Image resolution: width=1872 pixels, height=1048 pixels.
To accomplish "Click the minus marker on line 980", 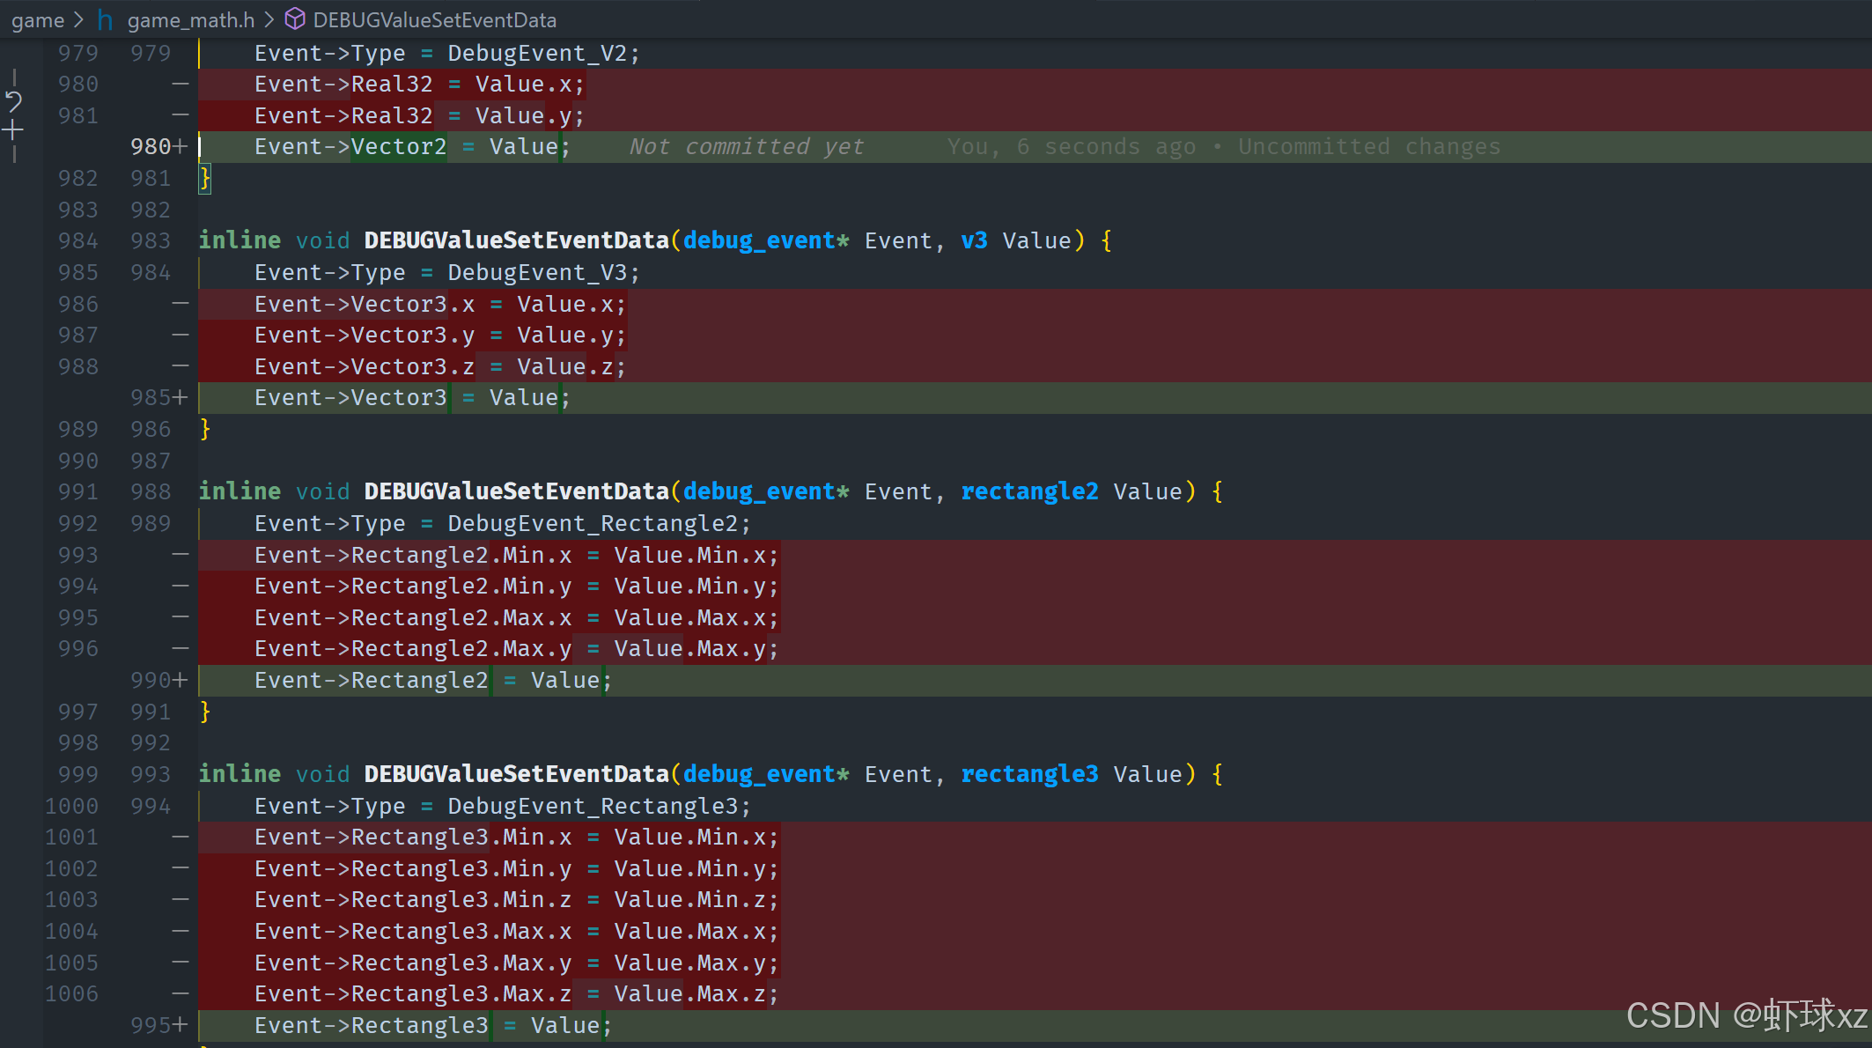I will pyautogui.click(x=181, y=85).
